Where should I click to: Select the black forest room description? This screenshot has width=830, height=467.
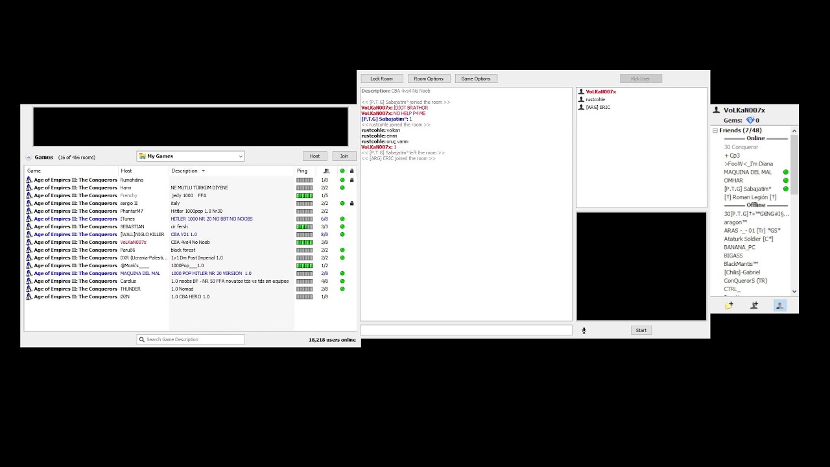pos(183,250)
